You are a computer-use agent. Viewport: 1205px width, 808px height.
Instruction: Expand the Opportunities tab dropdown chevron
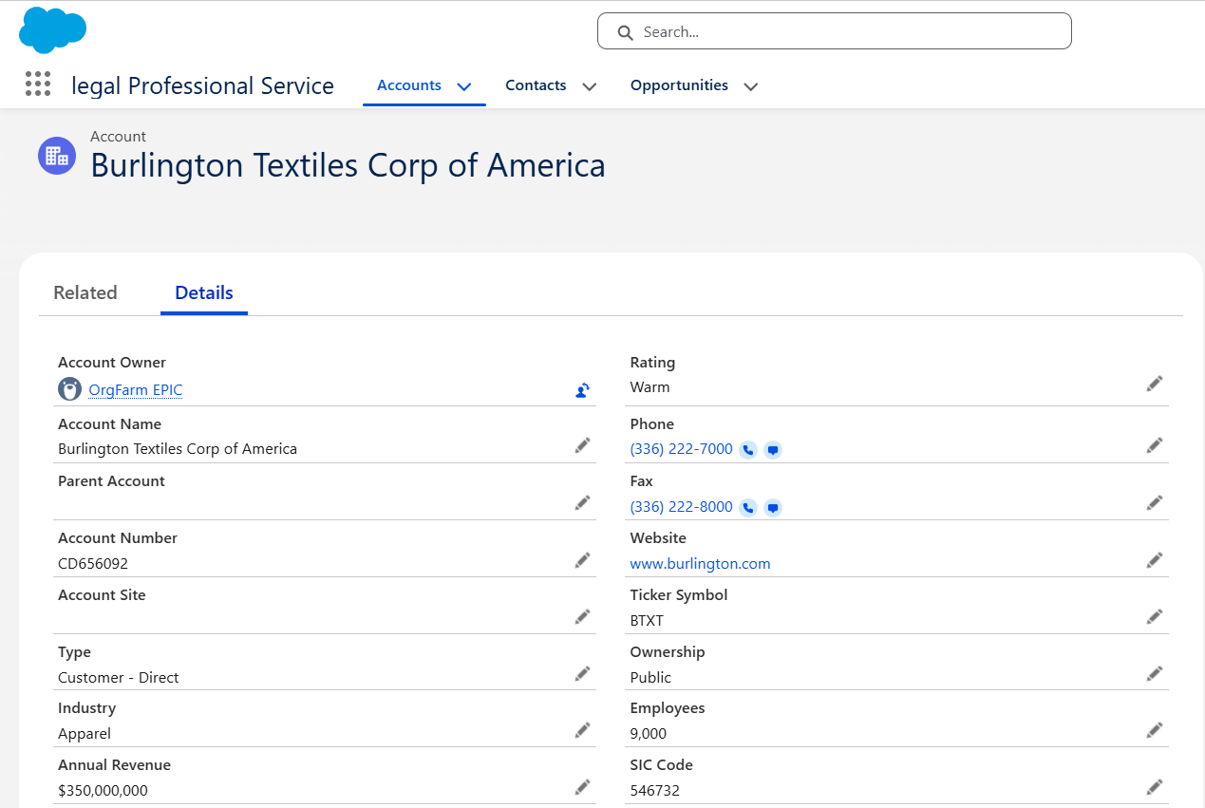(751, 86)
